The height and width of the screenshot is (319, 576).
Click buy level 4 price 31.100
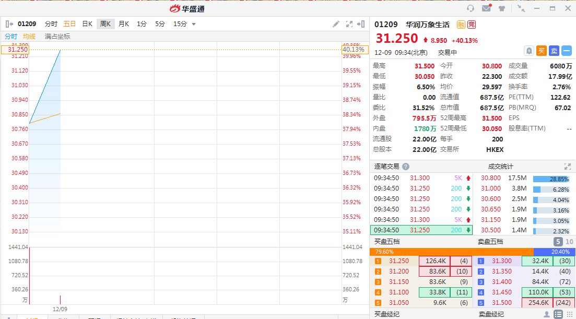tap(399, 292)
